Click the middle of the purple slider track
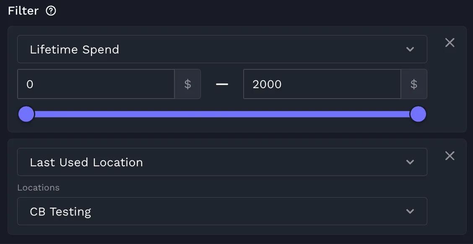 (x=222, y=114)
